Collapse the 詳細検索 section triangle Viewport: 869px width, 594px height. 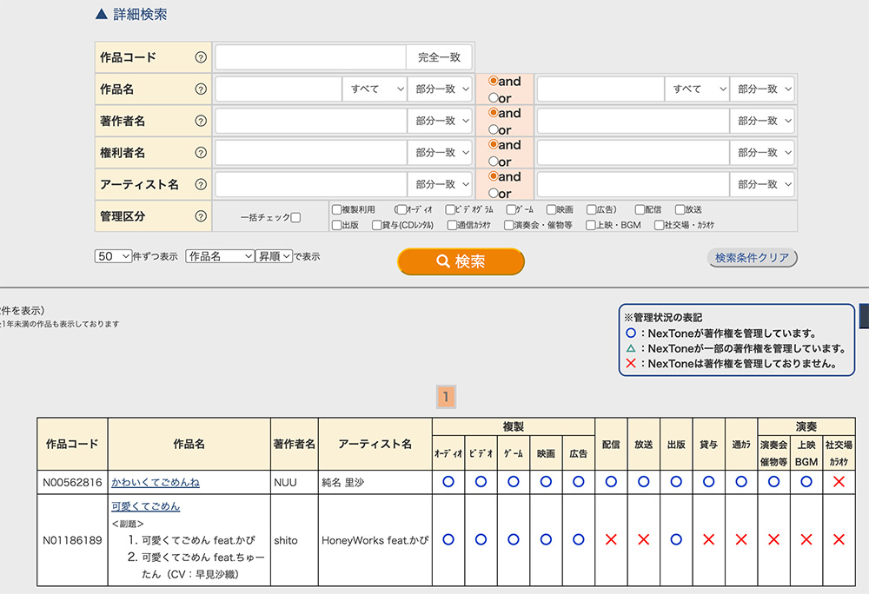point(101,15)
